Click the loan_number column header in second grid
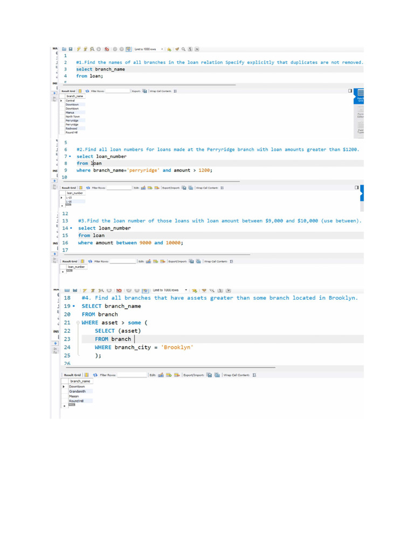 pyautogui.click(x=75, y=193)
